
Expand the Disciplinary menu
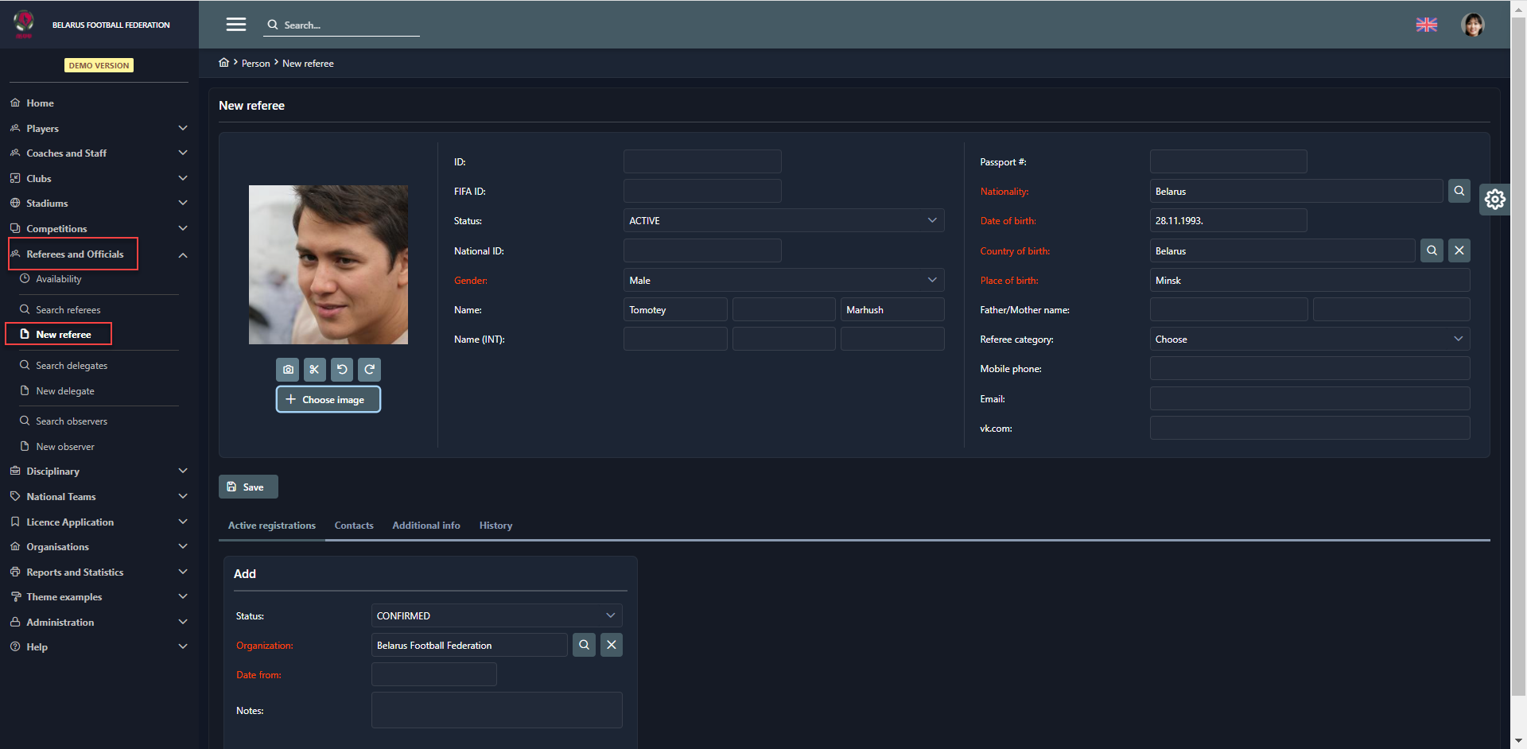pyautogui.click(x=99, y=471)
